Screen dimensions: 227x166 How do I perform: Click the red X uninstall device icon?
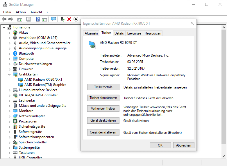(69, 19)
